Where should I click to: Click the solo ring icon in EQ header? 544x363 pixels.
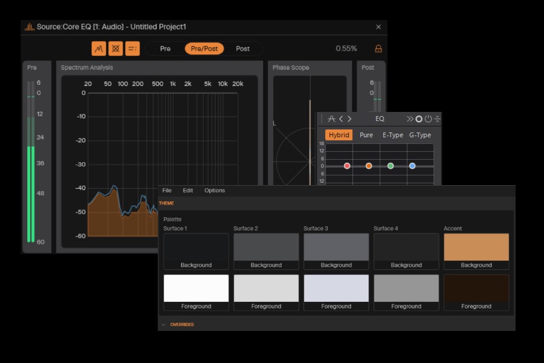[419, 119]
